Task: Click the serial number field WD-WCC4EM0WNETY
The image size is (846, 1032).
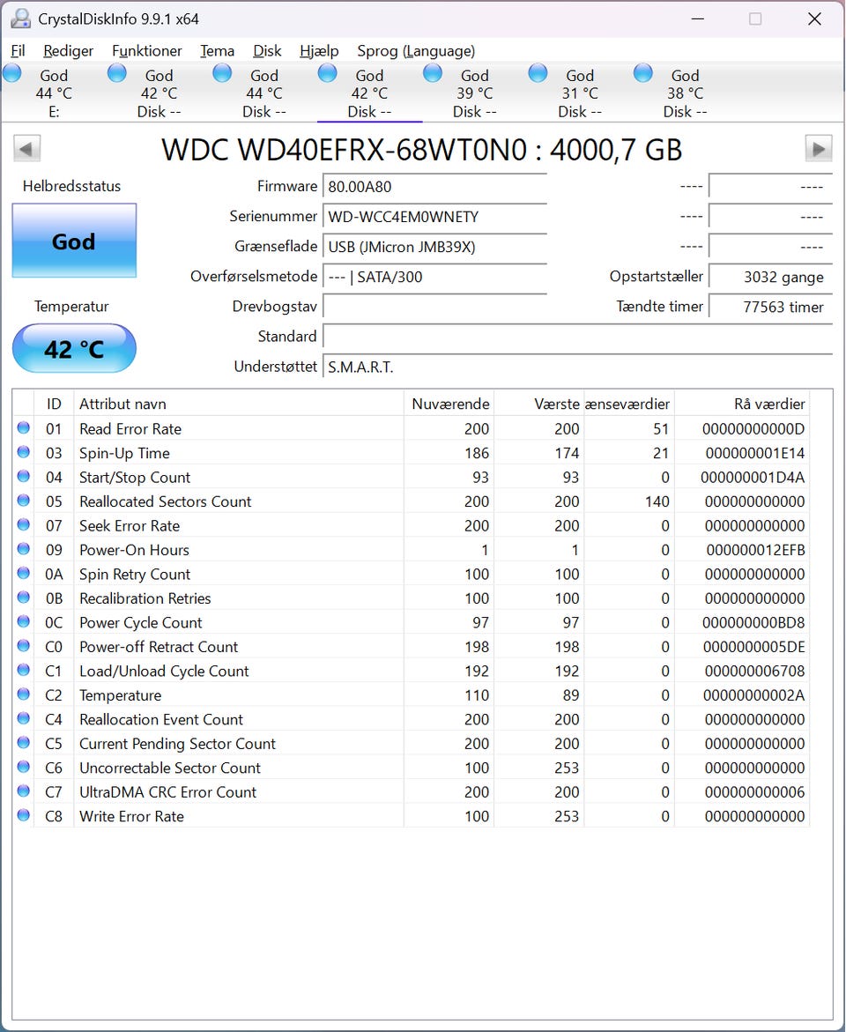Action: tap(434, 217)
